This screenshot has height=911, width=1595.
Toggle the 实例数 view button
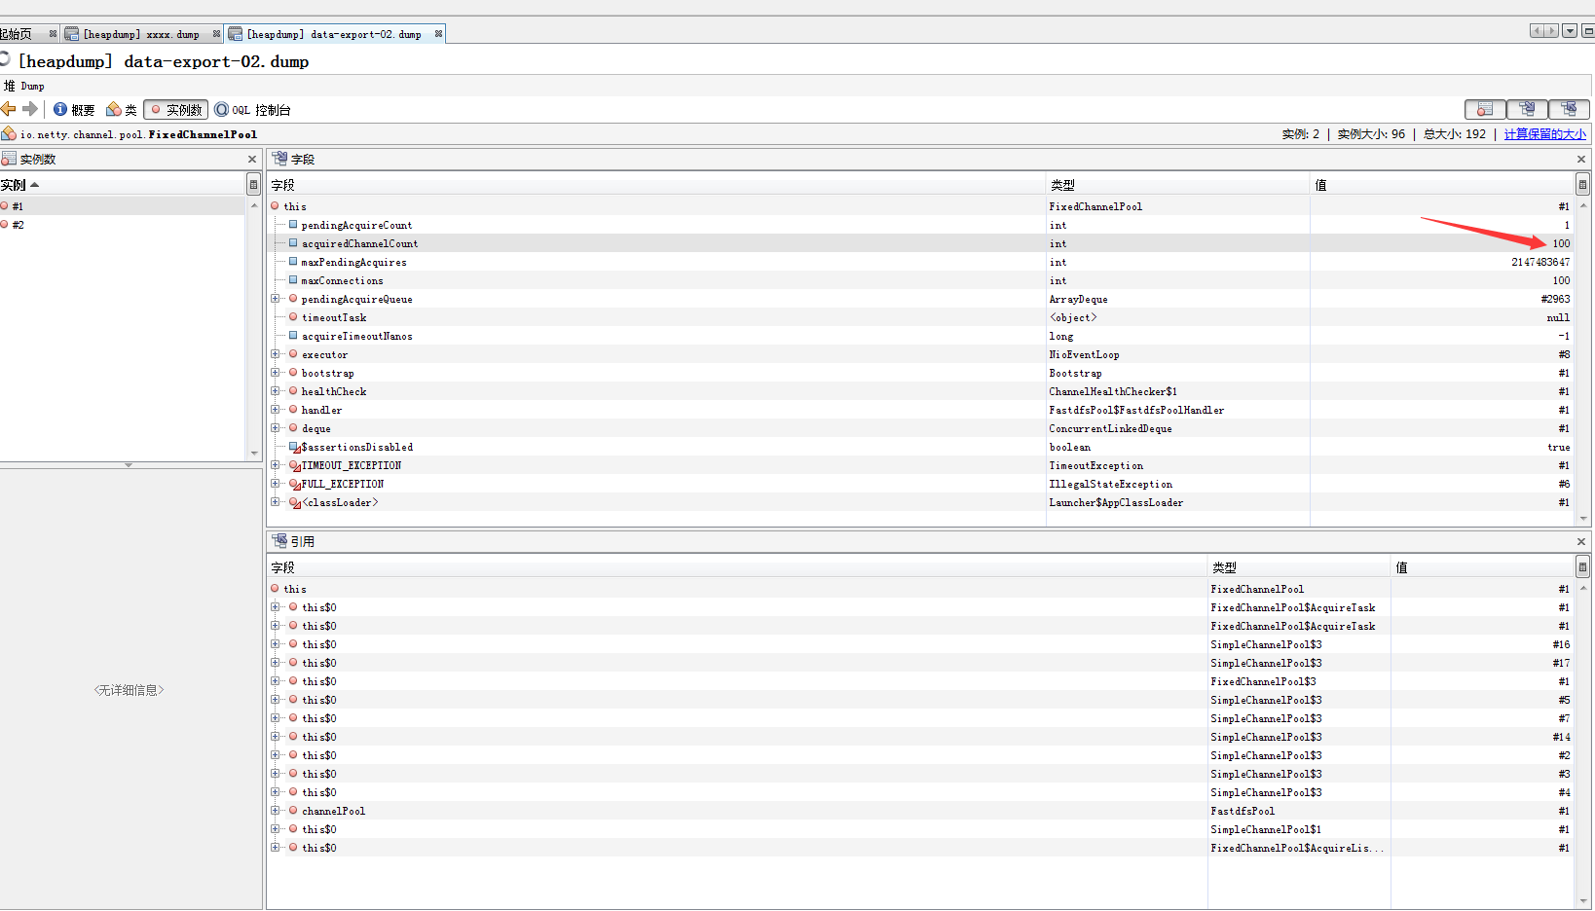click(x=175, y=110)
